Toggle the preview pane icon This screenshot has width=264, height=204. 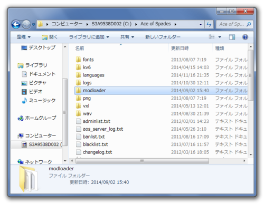(232, 37)
